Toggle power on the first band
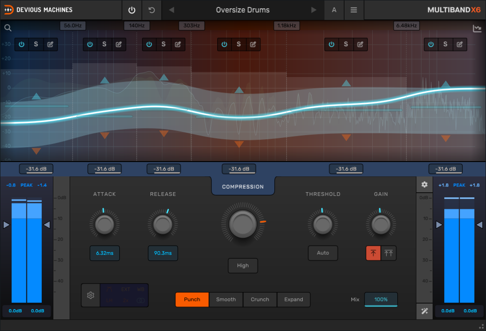Image resolution: width=486 pixels, height=331 pixels. (x=22, y=45)
